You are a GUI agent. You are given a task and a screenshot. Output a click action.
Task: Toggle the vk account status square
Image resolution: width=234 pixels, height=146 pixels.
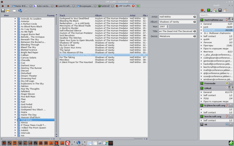(202, 124)
